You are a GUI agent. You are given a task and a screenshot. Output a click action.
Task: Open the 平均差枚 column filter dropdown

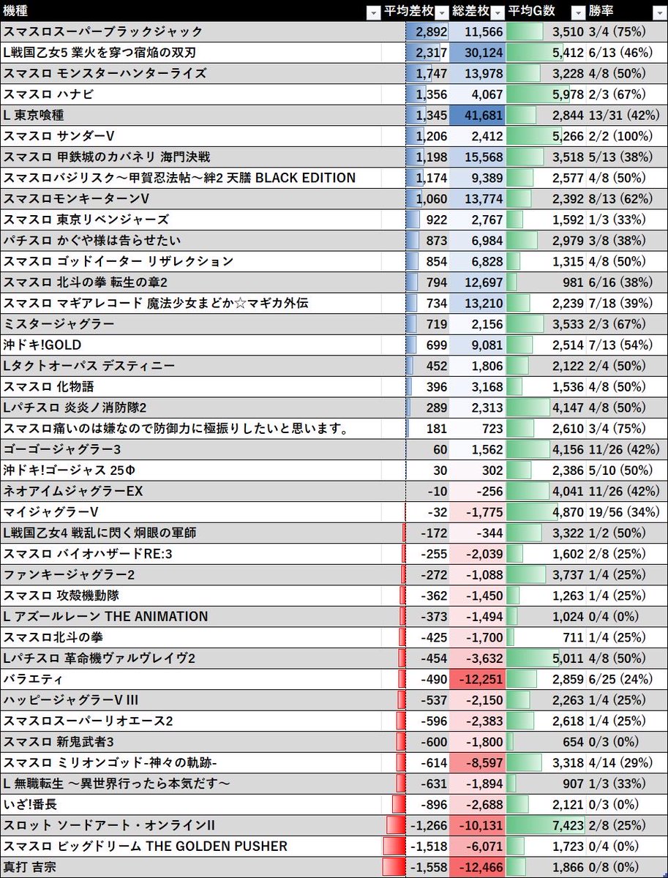[x=441, y=12]
